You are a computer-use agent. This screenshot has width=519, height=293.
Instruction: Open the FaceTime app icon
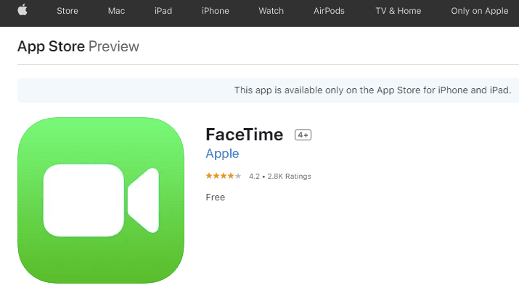click(x=101, y=200)
